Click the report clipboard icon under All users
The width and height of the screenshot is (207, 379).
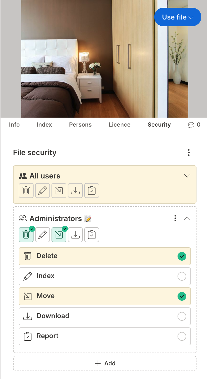click(x=92, y=191)
